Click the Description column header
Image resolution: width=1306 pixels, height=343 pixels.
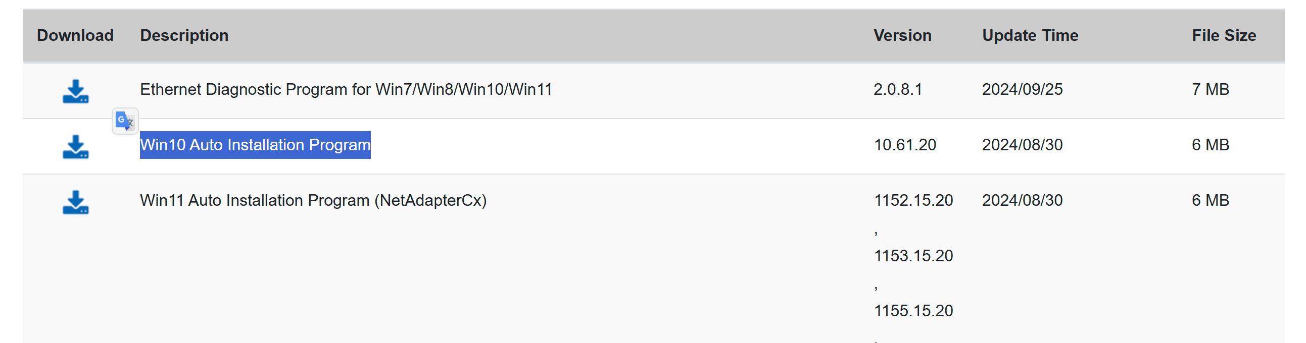point(184,35)
